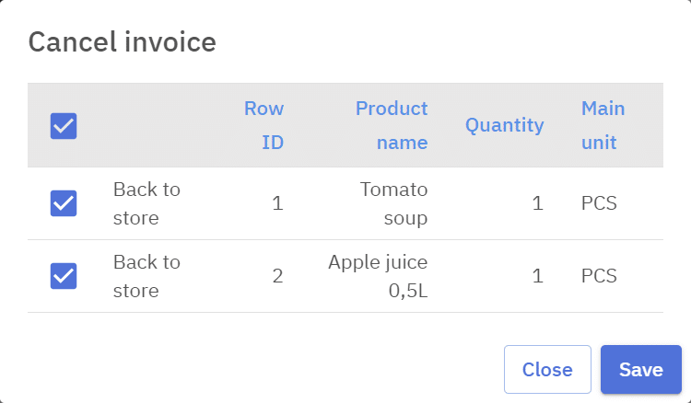This screenshot has width=691, height=403.
Task: Click the Tomato soup product name
Action: pyautogui.click(x=394, y=203)
